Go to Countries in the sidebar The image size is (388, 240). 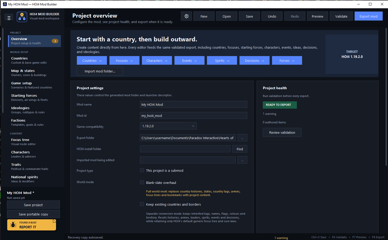coord(35,60)
